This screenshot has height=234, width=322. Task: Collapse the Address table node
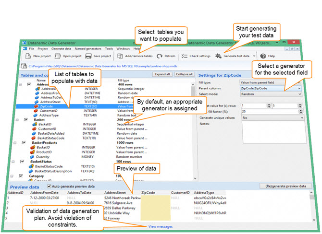tap(21, 84)
